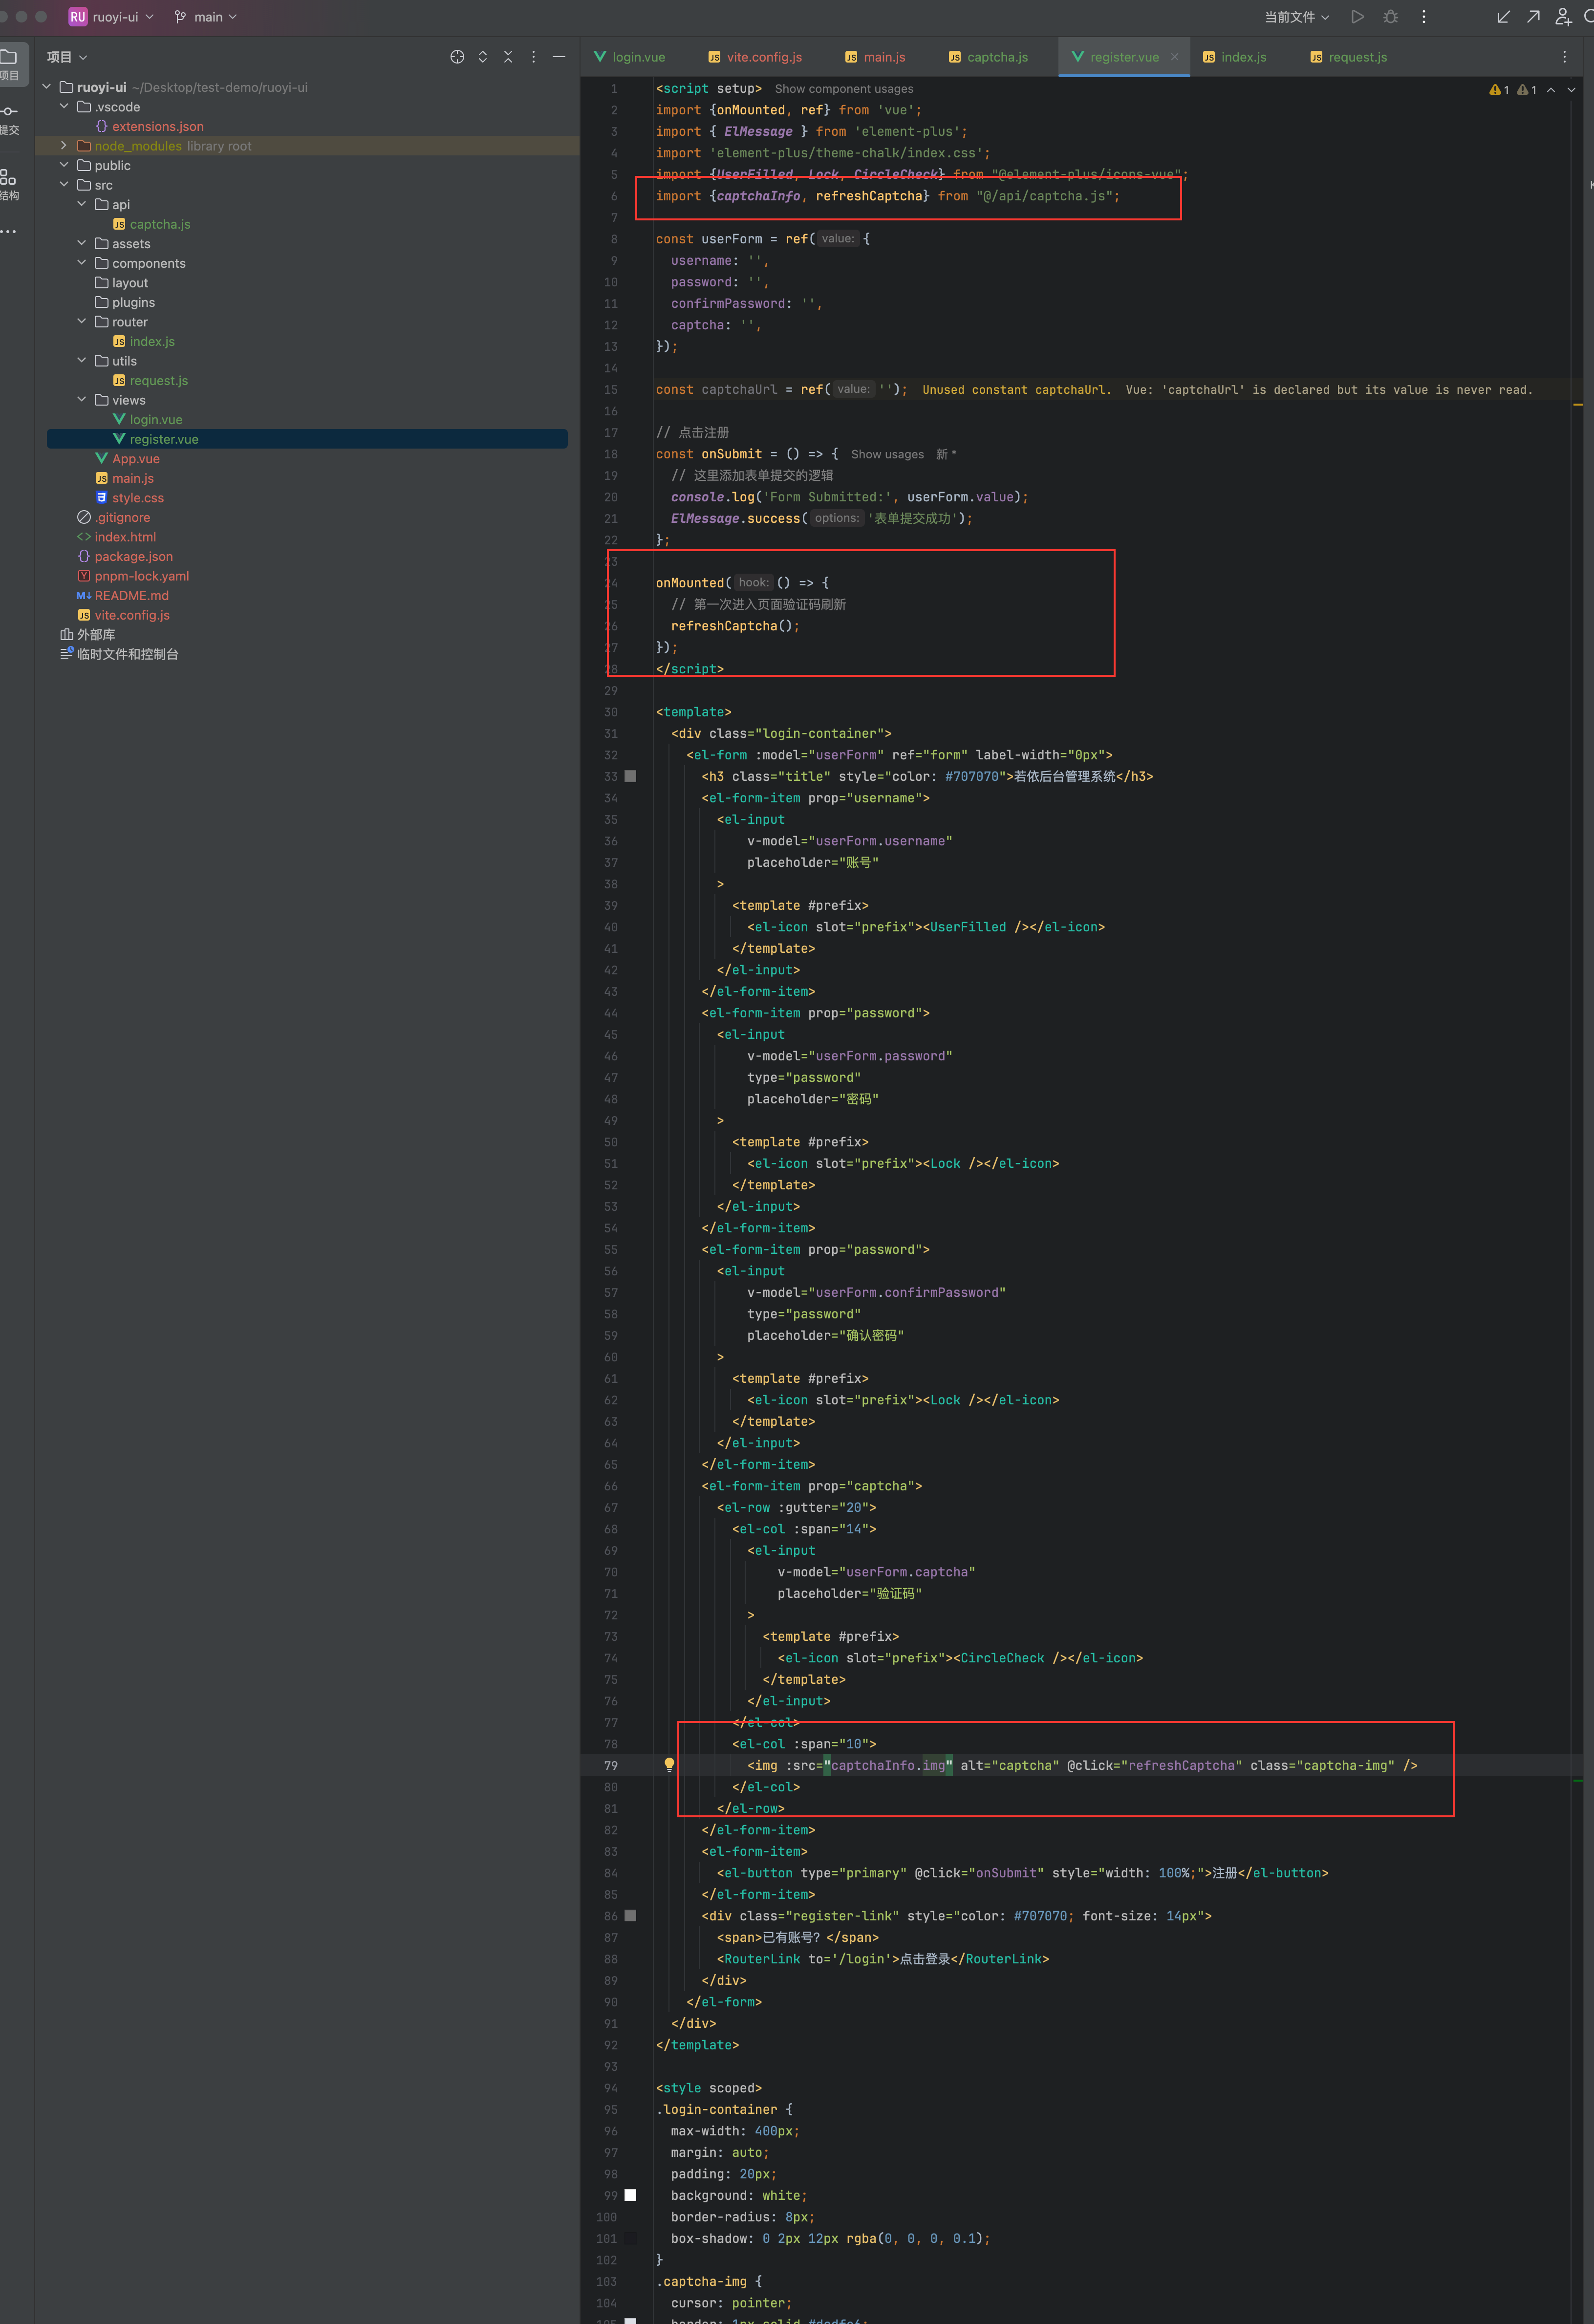The height and width of the screenshot is (2324, 1594).
Task: Collapse the src folder chevron
Action: click(64, 184)
